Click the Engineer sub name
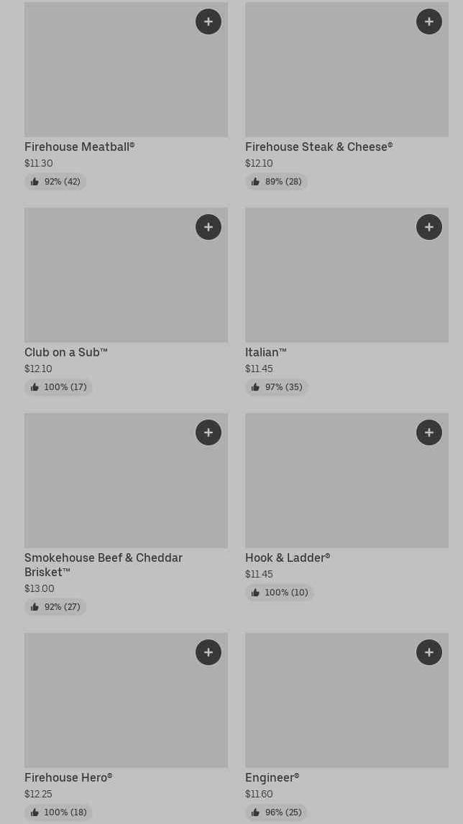The image size is (463, 824). tap(272, 778)
